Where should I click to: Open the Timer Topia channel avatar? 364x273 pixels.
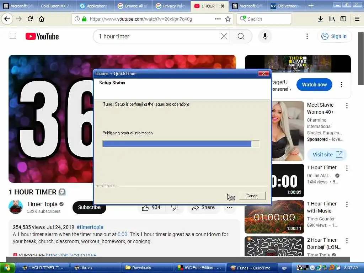pyautogui.click(x=16, y=207)
